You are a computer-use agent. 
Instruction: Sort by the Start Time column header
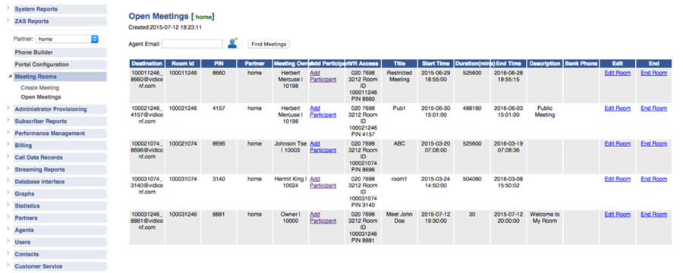point(436,64)
